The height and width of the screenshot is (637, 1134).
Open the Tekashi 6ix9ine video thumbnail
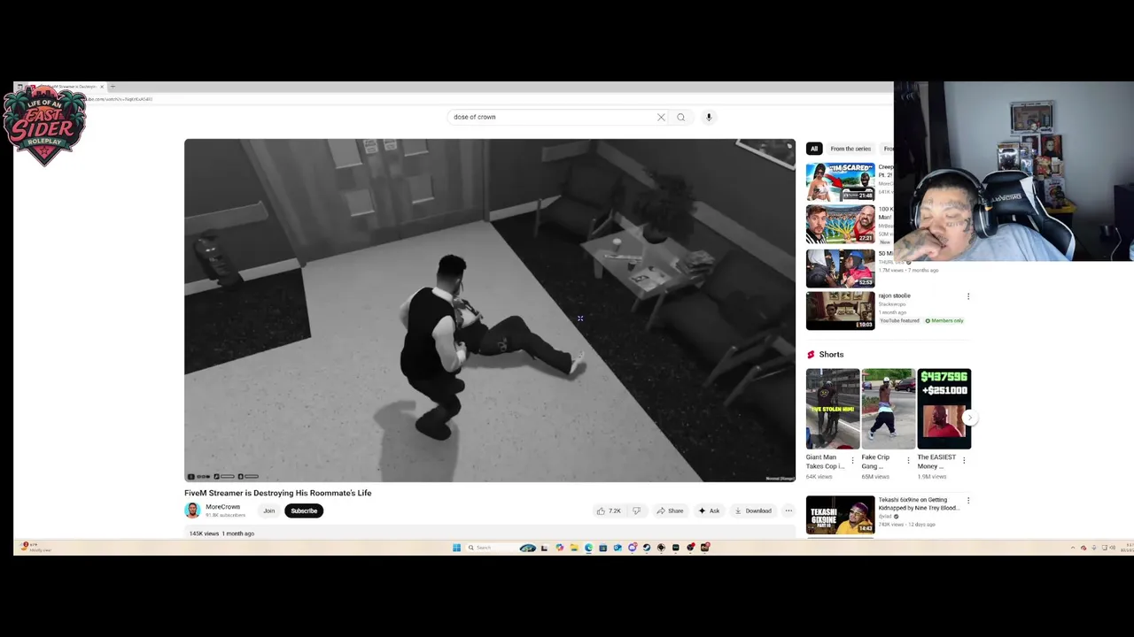840,515
